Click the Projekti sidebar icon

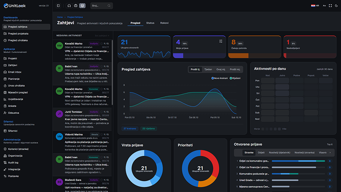click(x=5, y=59)
